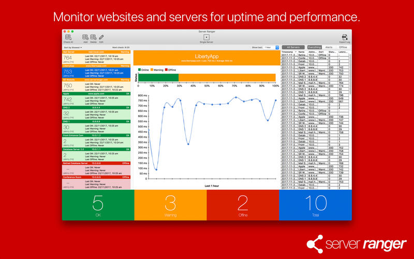Sort log by the Timestamp column header
414x259 pixels.
pos(289,52)
